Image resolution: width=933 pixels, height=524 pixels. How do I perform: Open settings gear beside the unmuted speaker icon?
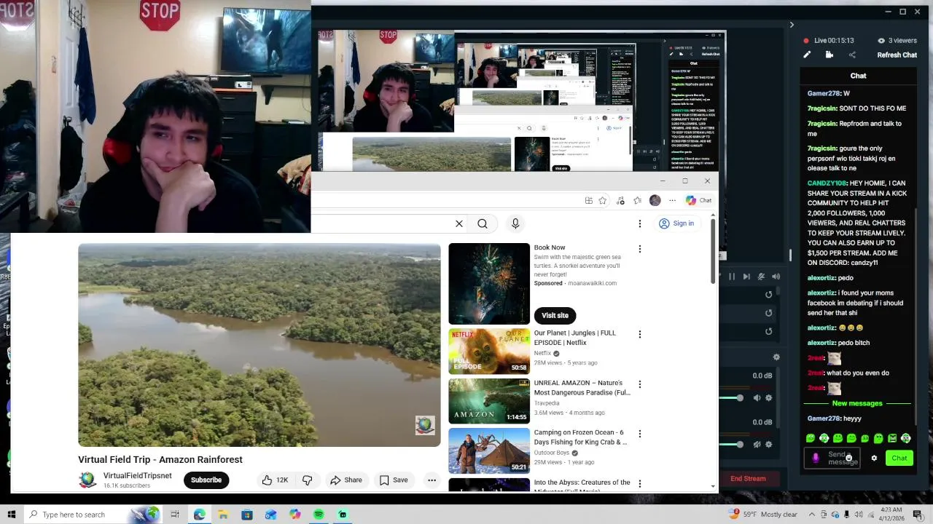(770, 397)
